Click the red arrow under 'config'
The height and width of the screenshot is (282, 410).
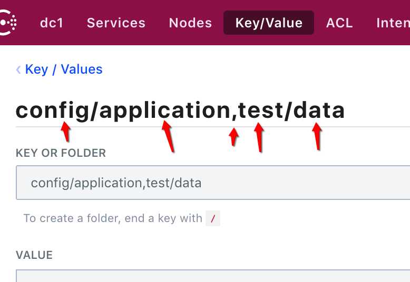(66, 132)
